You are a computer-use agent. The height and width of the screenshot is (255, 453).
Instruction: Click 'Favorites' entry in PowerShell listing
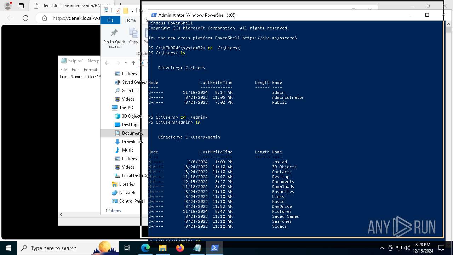tap(283, 192)
